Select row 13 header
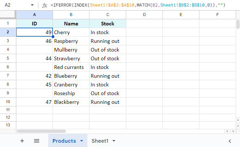The width and height of the screenshot is (240, 147). click(x=8, y=125)
